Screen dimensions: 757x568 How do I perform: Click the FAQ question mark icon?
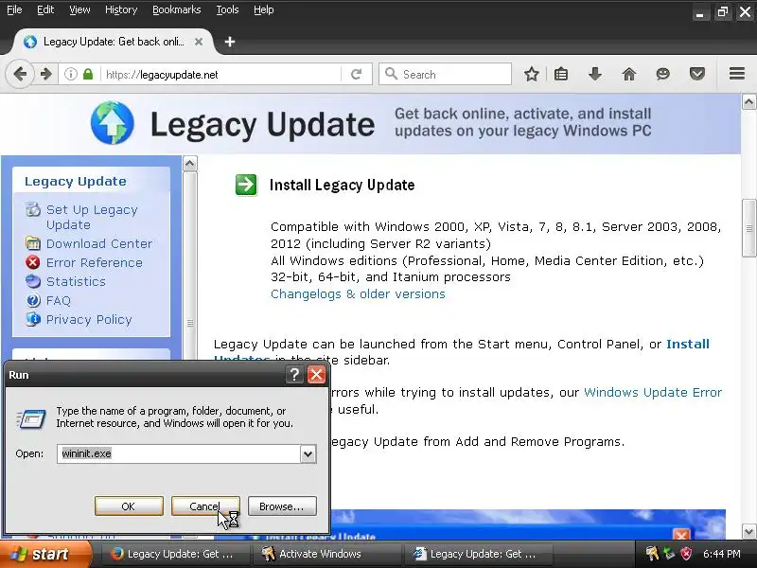33,300
